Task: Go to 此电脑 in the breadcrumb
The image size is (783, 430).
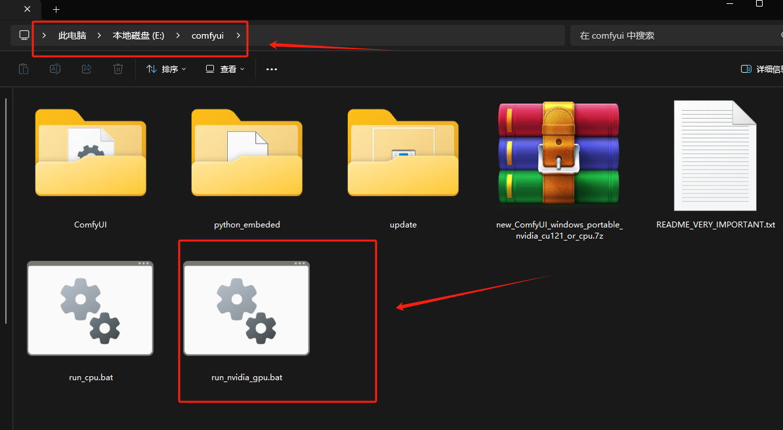Action: (72, 35)
